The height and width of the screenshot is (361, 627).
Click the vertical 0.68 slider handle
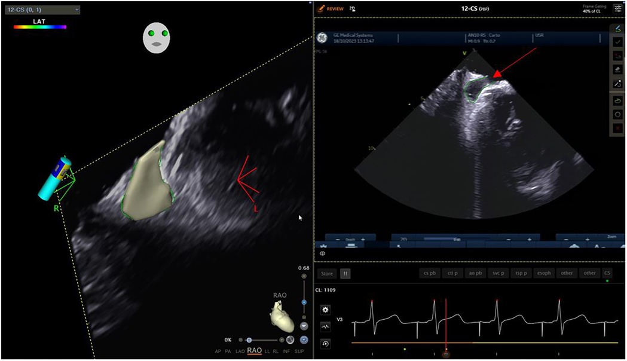pos(304,302)
